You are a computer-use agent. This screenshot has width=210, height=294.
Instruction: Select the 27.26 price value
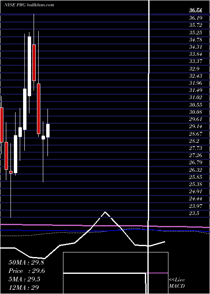coord(196,155)
